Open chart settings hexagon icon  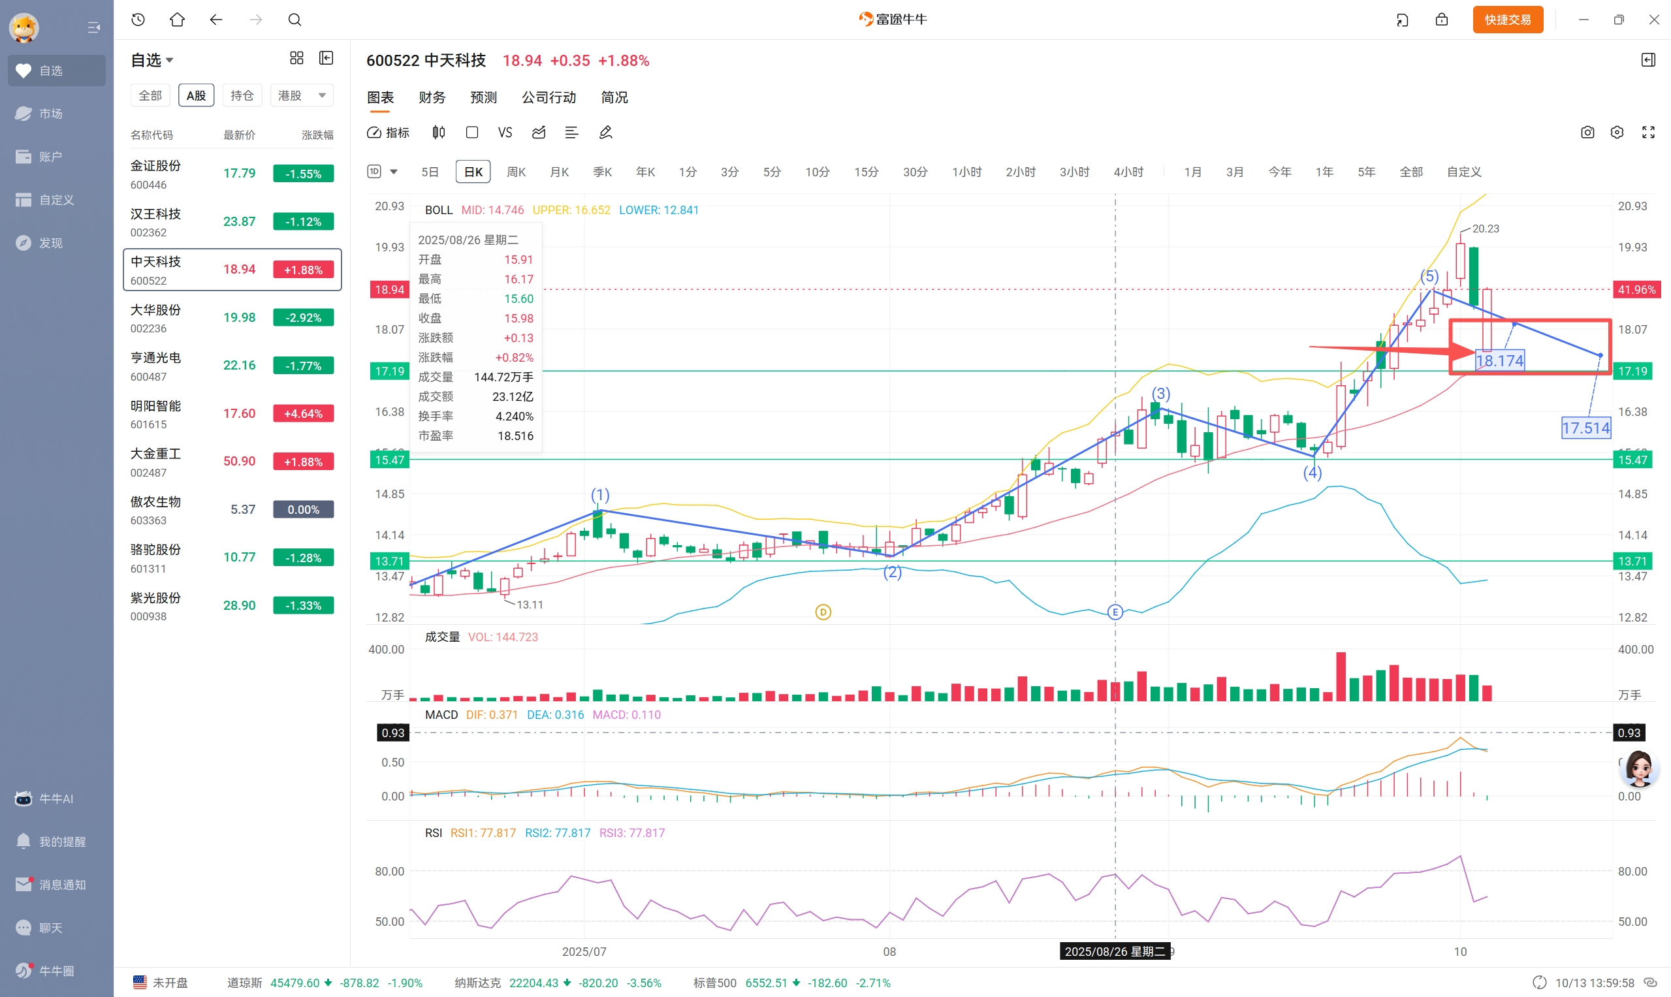pyautogui.click(x=1617, y=133)
